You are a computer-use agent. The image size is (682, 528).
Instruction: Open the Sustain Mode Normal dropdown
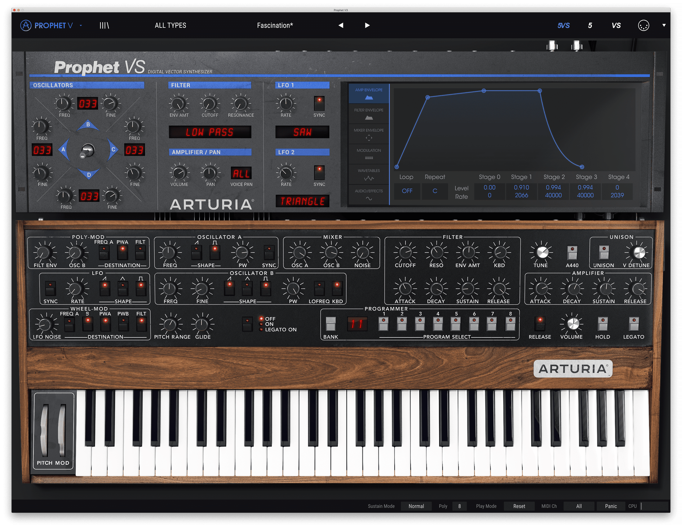[416, 506]
